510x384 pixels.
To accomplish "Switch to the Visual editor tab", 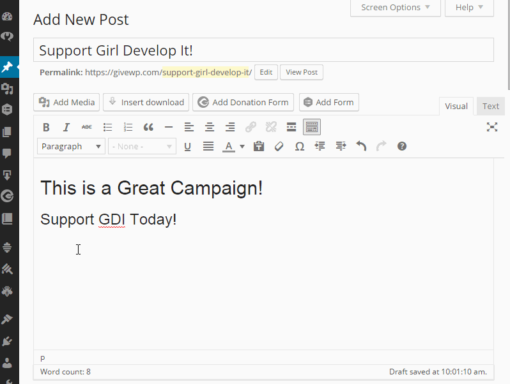I will point(456,106).
